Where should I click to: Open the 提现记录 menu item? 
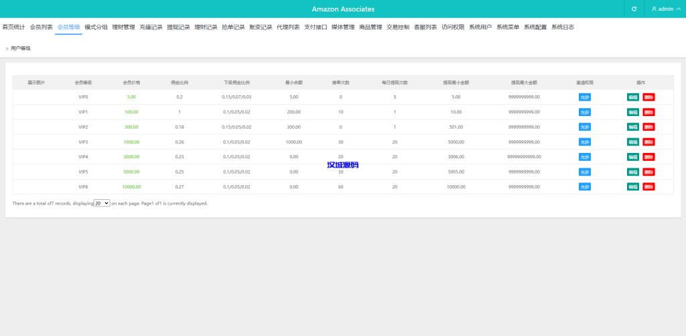(x=178, y=27)
